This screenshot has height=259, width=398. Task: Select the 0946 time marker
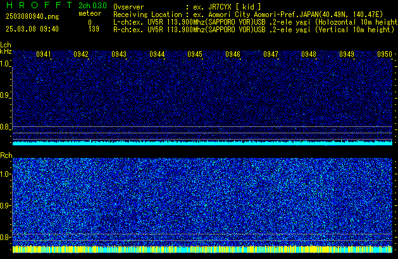point(233,54)
